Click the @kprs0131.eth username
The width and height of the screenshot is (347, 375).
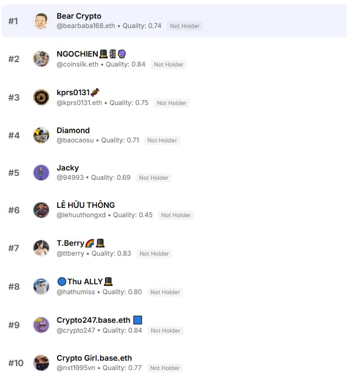click(x=79, y=103)
